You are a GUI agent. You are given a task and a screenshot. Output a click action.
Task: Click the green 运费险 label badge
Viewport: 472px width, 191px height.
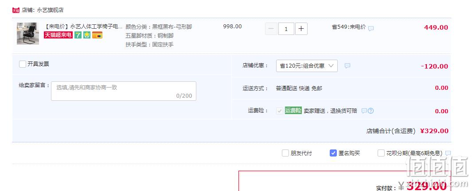point(293,111)
